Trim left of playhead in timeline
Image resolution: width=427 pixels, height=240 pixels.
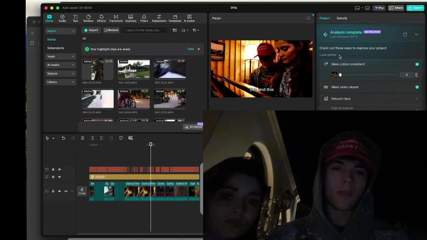(x=92, y=138)
